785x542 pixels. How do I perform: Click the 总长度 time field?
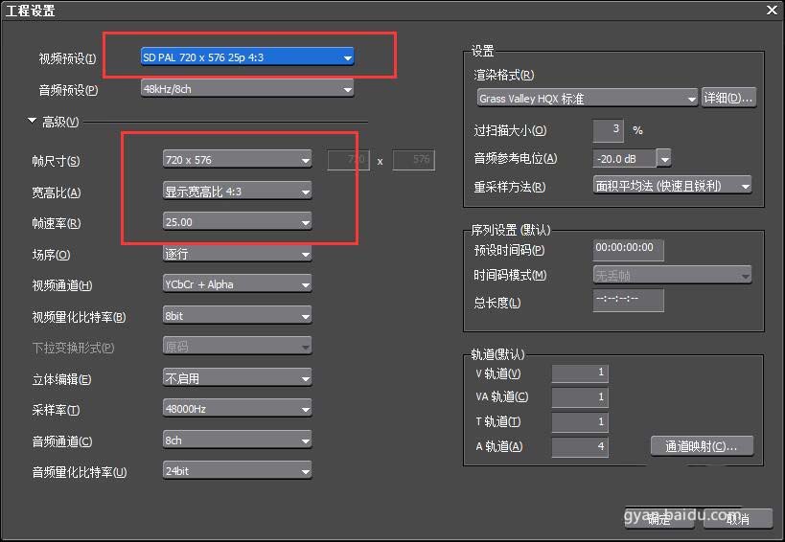[629, 300]
